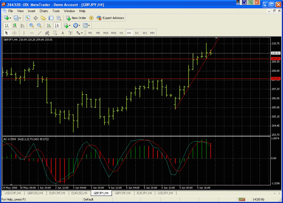Click the PowerPoint shortcut icon at top right
283x203 pixels.
[257, 2]
